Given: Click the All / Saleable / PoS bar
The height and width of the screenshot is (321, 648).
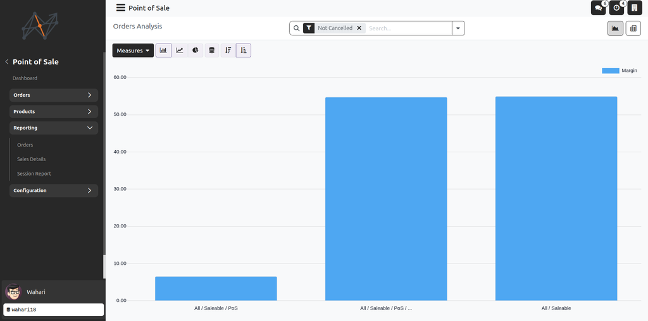Looking at the screenshot, I should 216,288.
